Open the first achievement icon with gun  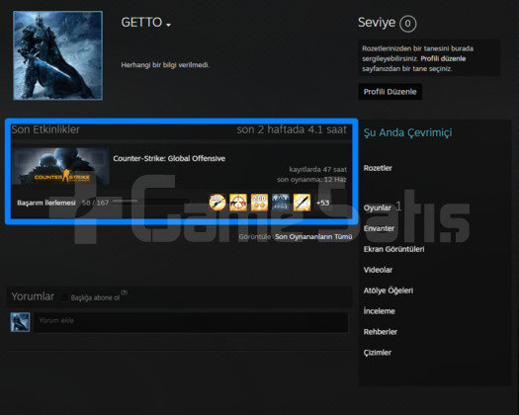tap(217, 203)
